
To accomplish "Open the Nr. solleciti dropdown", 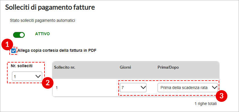I will (27, 76).
